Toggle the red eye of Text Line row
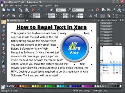The image size is (125, 93). [117, 73]
